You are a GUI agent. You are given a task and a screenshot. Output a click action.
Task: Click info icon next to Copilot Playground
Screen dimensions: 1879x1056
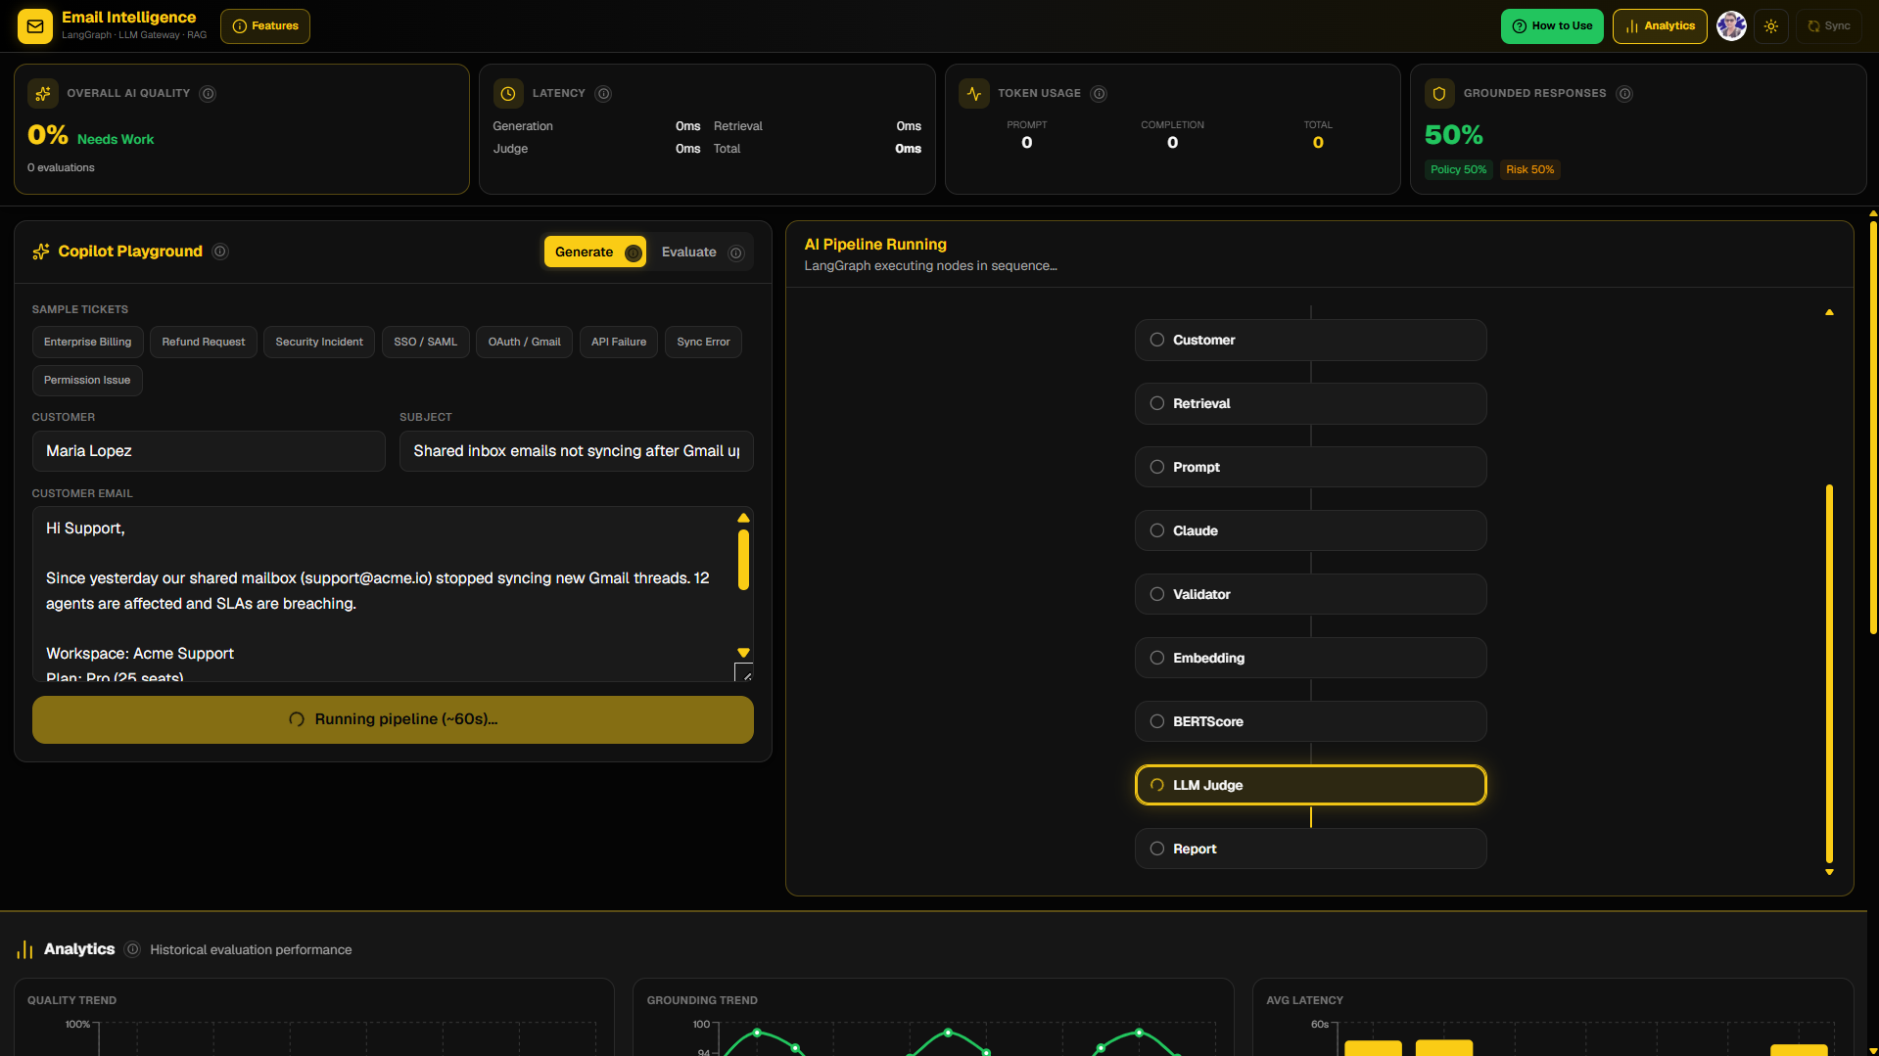pos(220,252)
